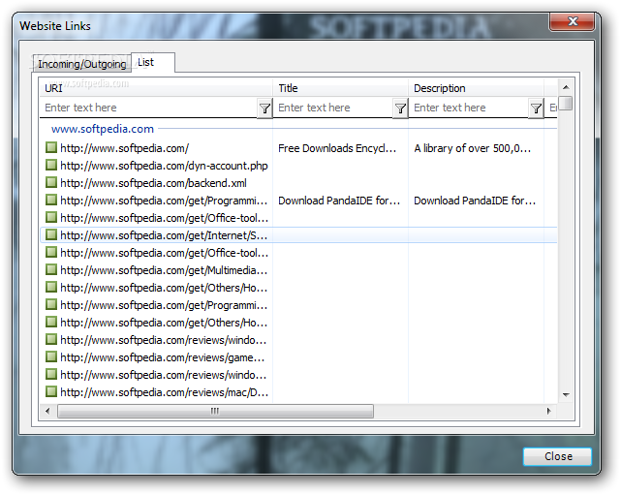Click green icon of the PandaIDE row
The height and width of the screenshot is (495, 621).
click(x=51, y=200)
